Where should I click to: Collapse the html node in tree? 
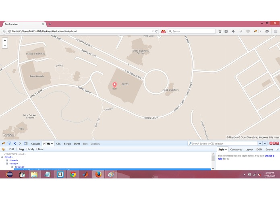[2, 157]
